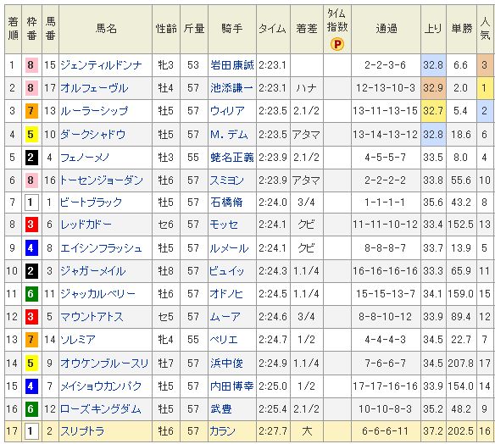This screenshot has width=495, height=444.
Task: Click jockey 池添謙一
Action: pyautogui.click(x=232, y=88)
